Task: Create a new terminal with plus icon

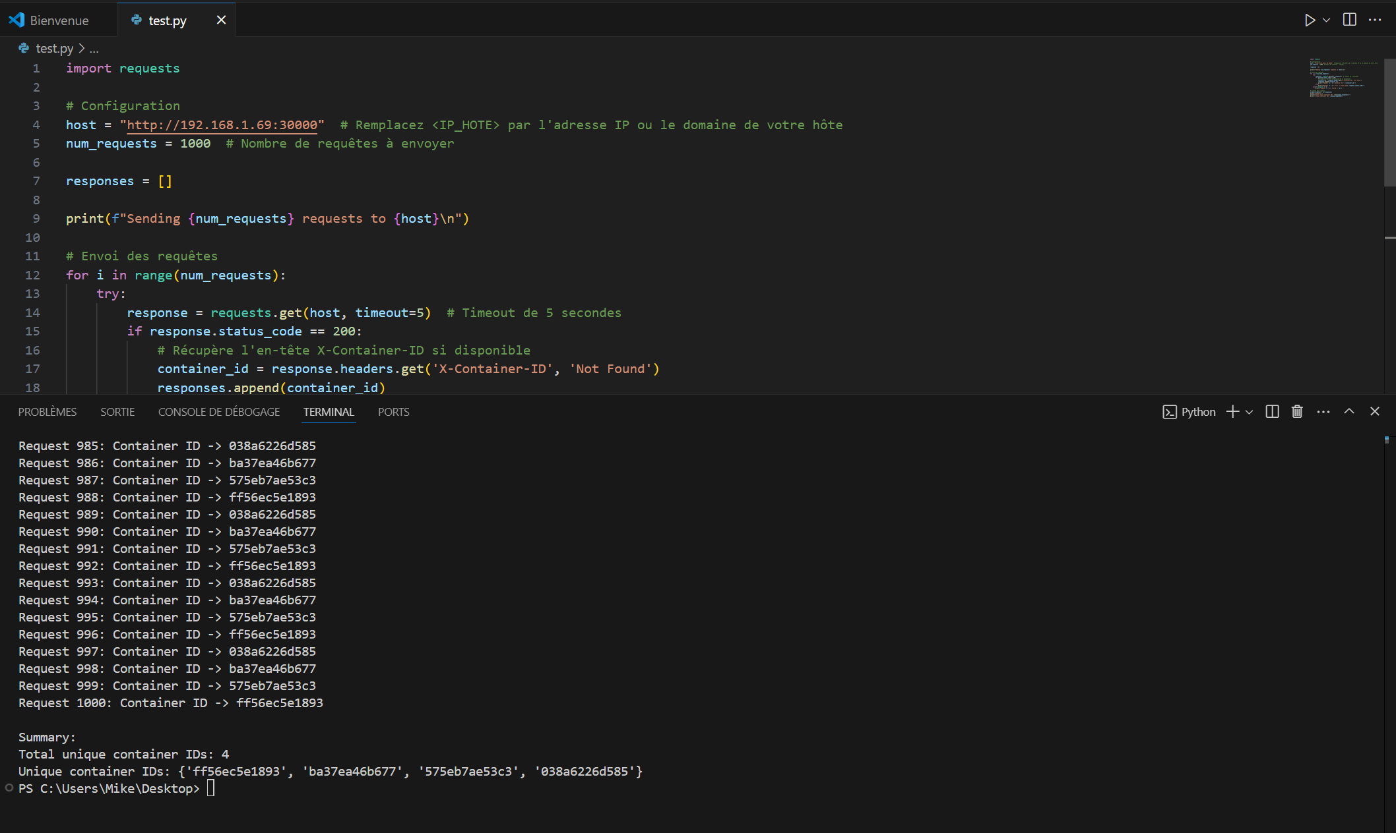Action: pos(1232,412)
